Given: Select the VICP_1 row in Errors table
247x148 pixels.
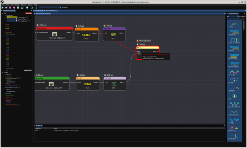Looking at the screenshot, I should coord(129,130).
